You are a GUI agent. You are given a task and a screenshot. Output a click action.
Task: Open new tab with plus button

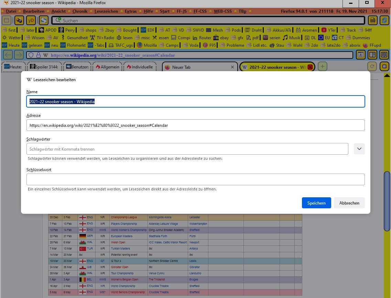pos(322,67)
